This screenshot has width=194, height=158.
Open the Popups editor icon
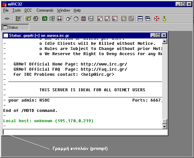pyautogui.click(x=52, y=19)
